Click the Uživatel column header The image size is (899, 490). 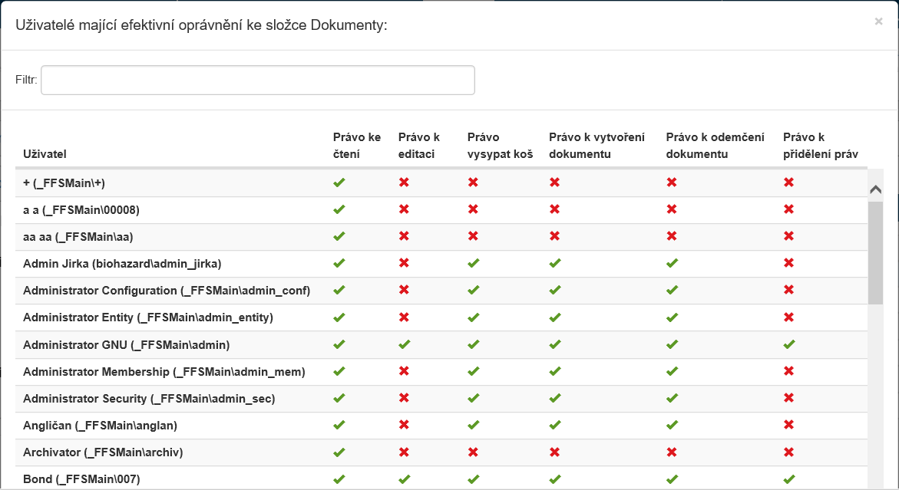point(45,154)
